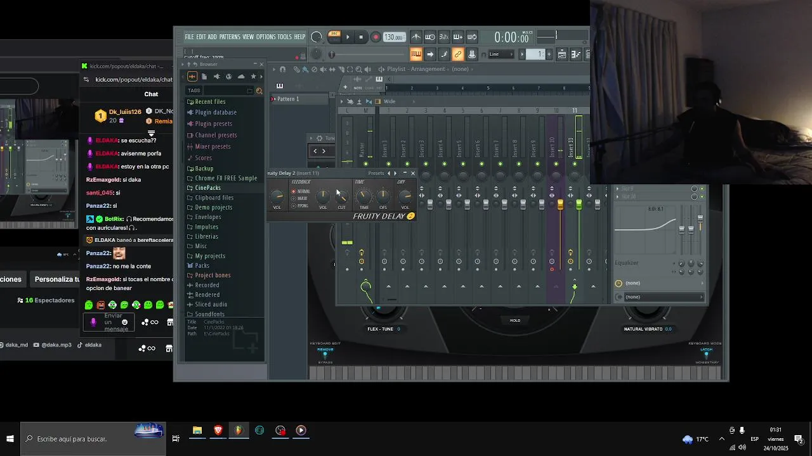The width and height of the screenshot is (812, 456).
Task: Click the auto-scrolling arrow icon
Action: pyautogui.click(x=430, y=54)
